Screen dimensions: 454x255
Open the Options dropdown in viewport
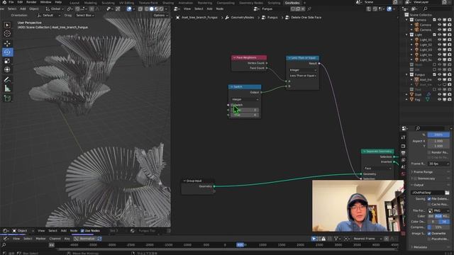[x=160, y=16]
